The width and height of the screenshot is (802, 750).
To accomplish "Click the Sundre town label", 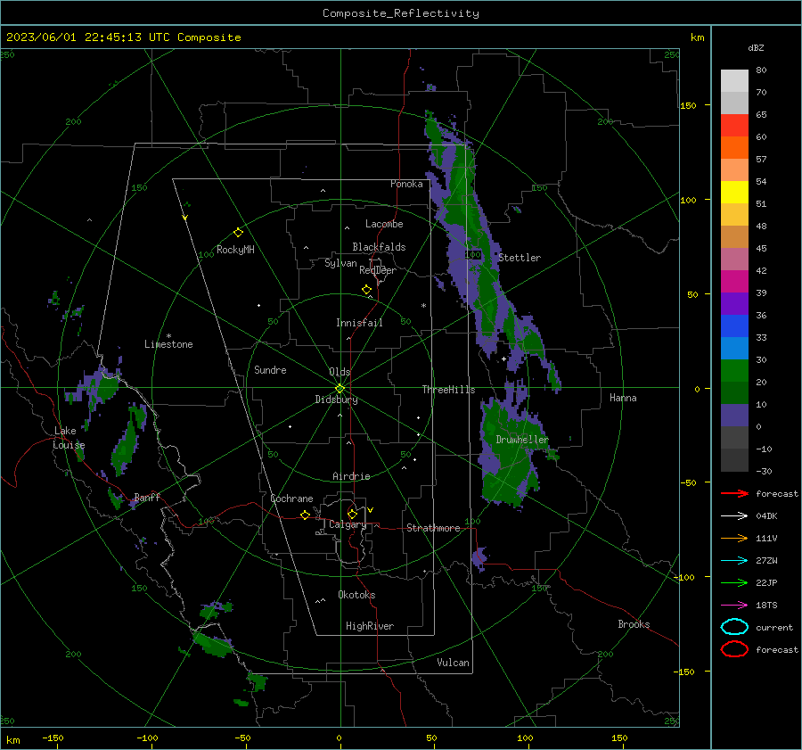I will [270, 369].
